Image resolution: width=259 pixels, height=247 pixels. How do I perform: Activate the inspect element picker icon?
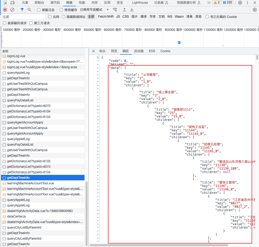point(5,3)
